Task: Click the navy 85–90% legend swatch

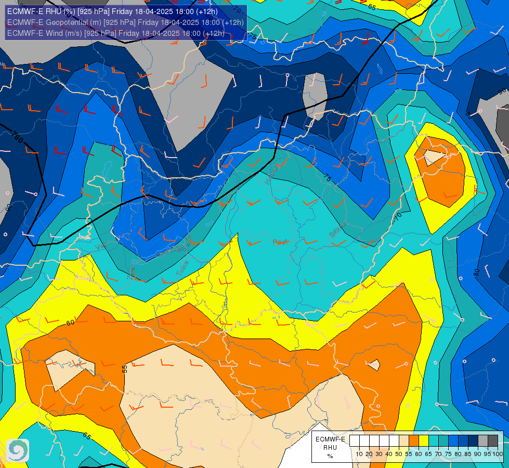Action: coord(473,440)
